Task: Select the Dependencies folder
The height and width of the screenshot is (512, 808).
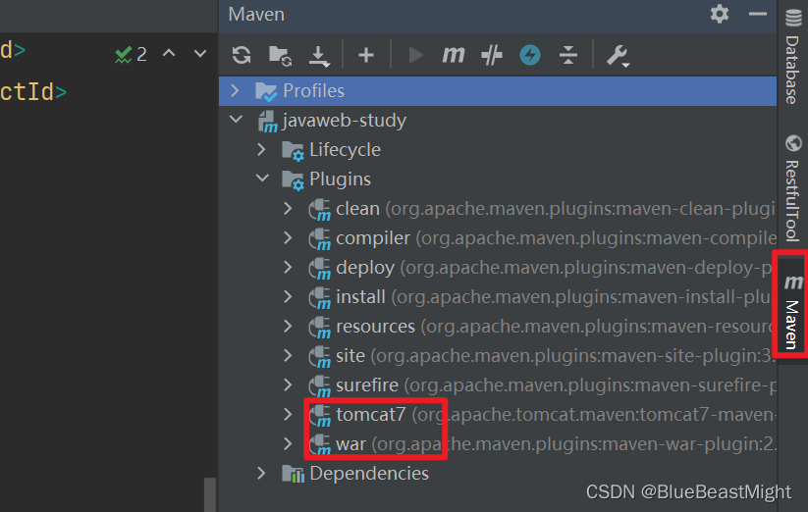Action: click(x=498, y=473)
